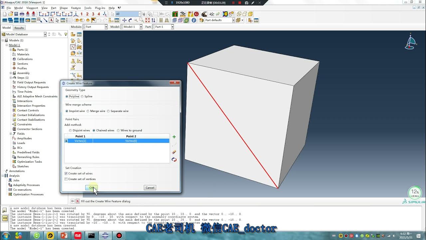Click the Create Solid Extrude tool
426x240 pixels.
[x=73, y=41]
